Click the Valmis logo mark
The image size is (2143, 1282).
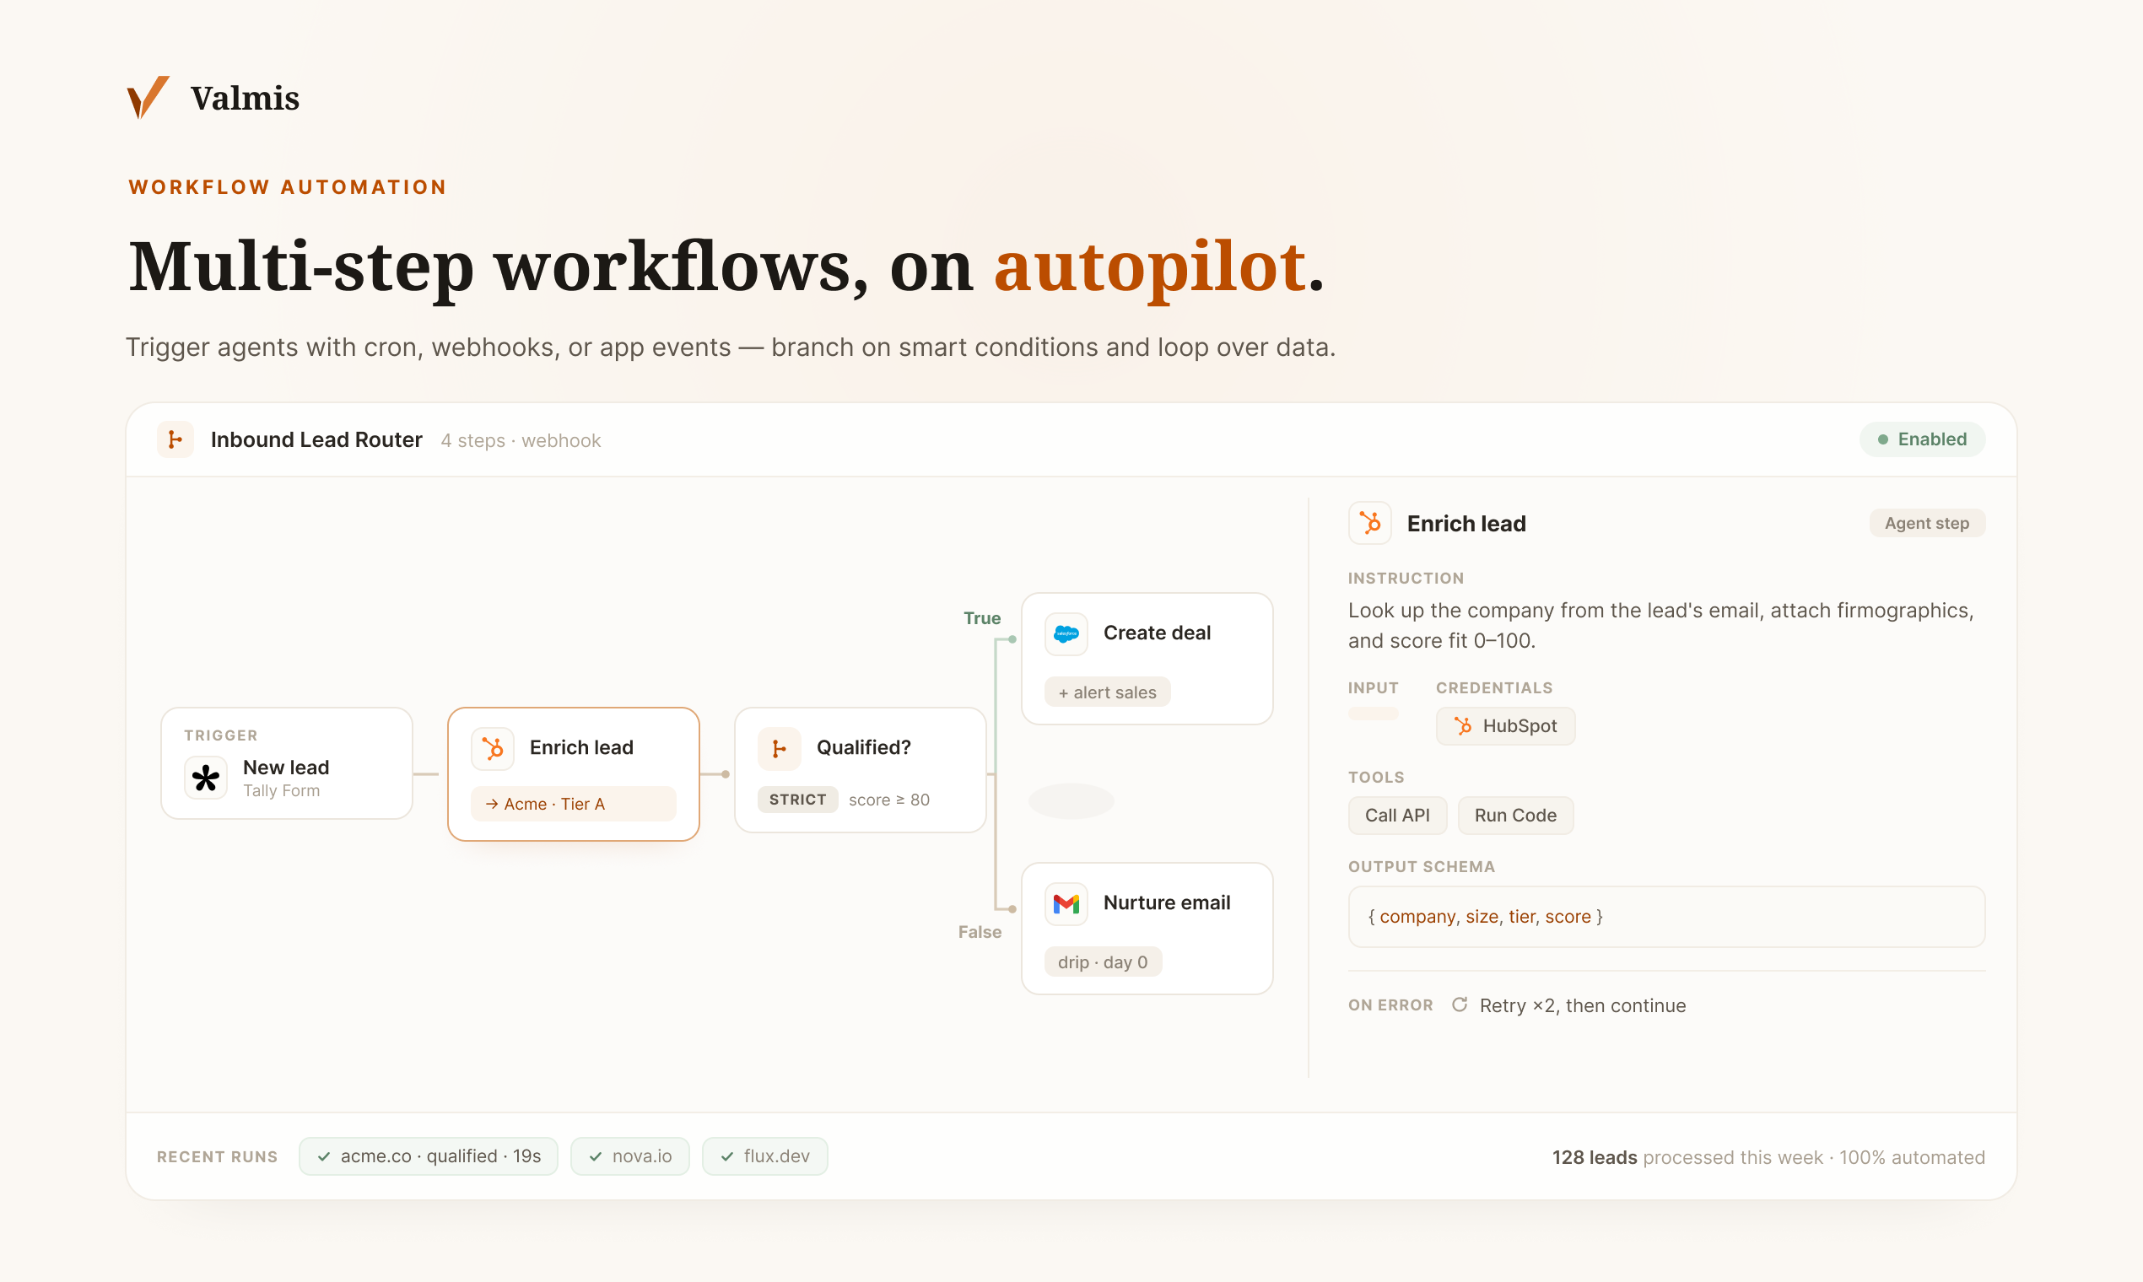coord(148,98)
